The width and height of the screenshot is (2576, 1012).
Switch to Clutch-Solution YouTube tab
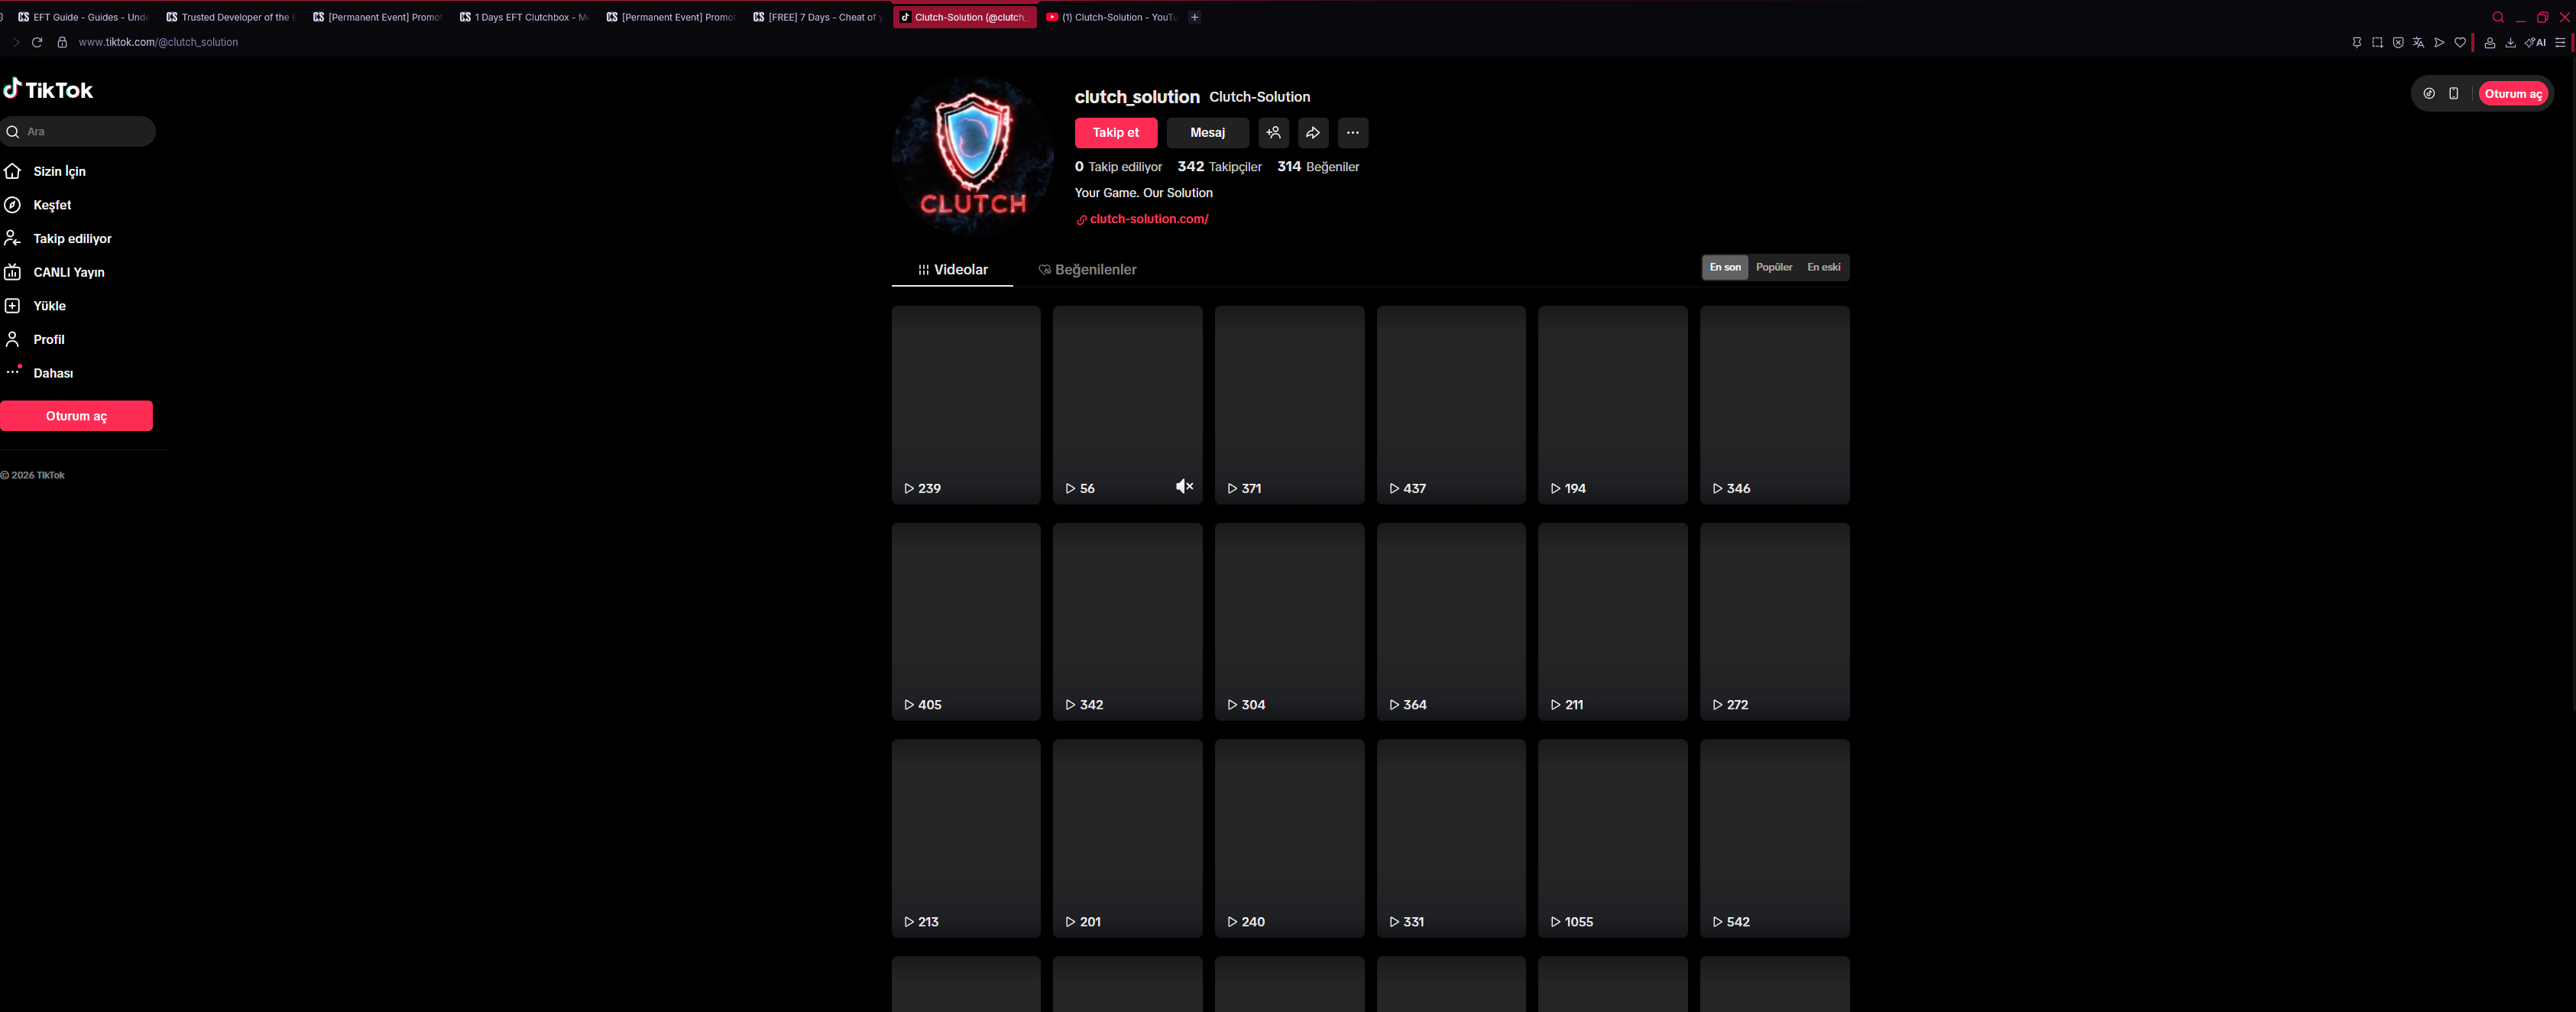[x=1111, y=17]
